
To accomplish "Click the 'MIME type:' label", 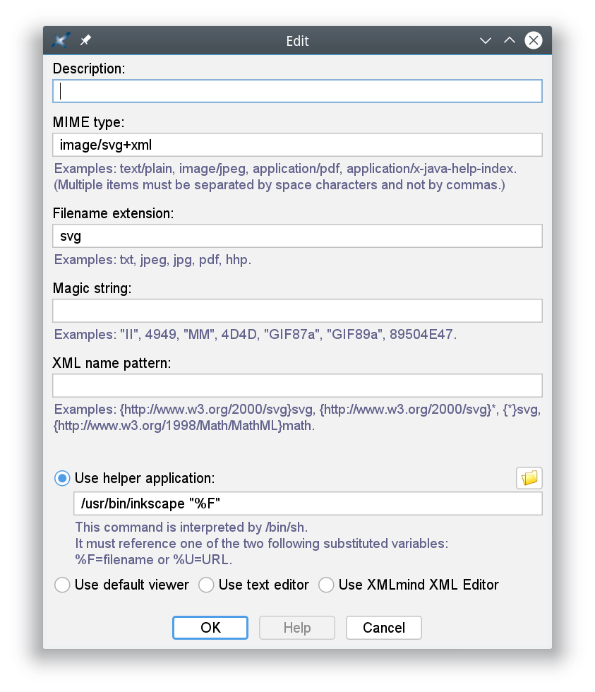I will coord(88,122).
